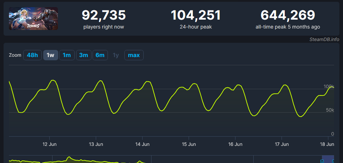Click the 15 Jun axis label

[189, 144]
